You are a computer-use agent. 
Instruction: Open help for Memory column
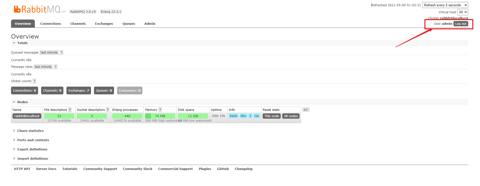160,110
